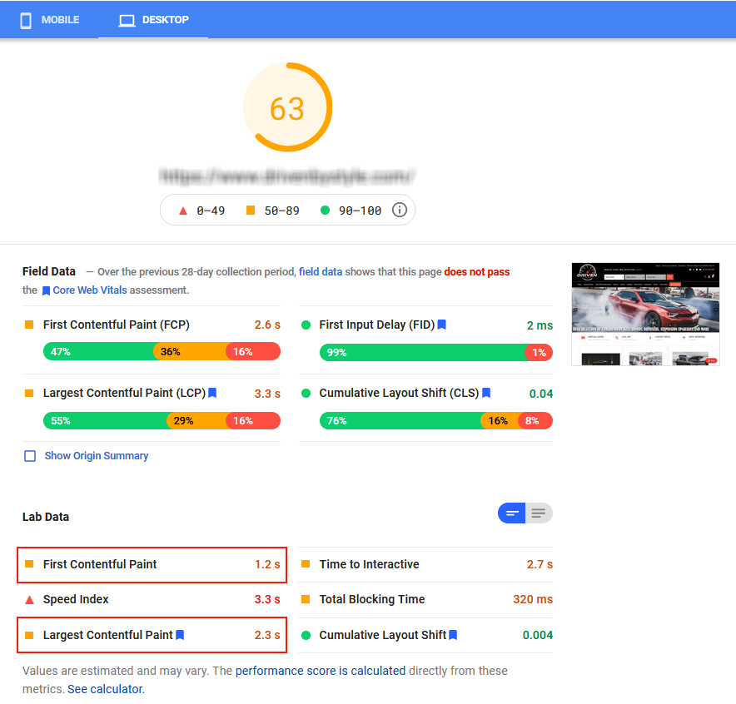Screen dimensions: 736x704
Task: Switch Lab Data to compact view toggle
Action: point(512,513)
